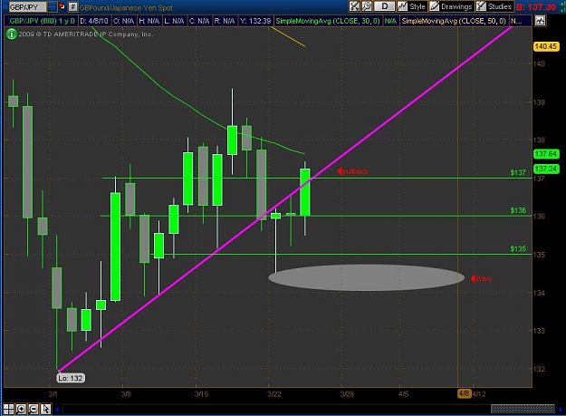Click the 'C: N/A' close value cell
This screenshot has height=416, width=566.
[x=199, y=21]
